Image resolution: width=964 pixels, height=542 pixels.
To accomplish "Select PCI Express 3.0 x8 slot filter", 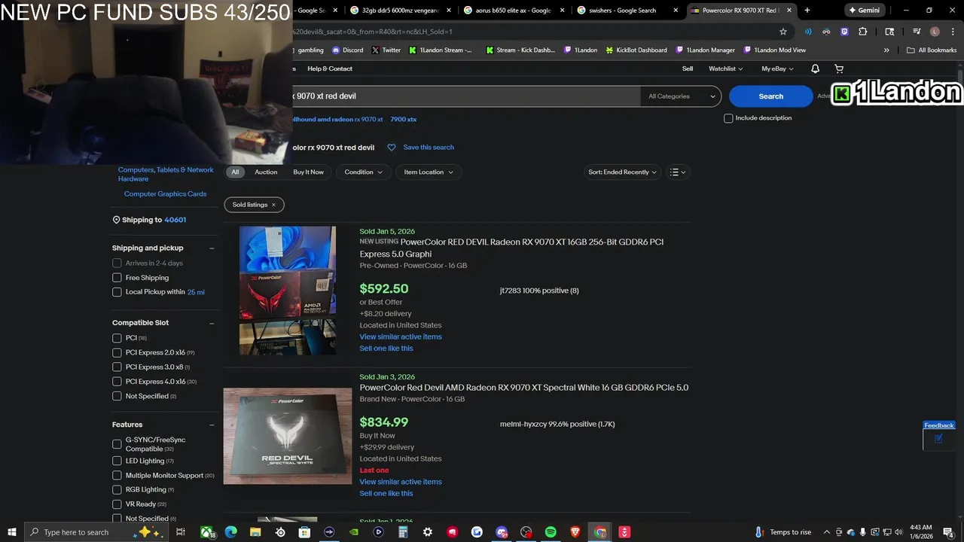I will [117, 367].
